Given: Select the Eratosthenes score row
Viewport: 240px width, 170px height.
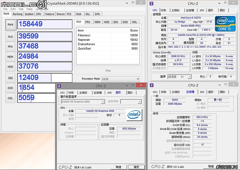Looking at the screenshot, I should tap(108, 44).
